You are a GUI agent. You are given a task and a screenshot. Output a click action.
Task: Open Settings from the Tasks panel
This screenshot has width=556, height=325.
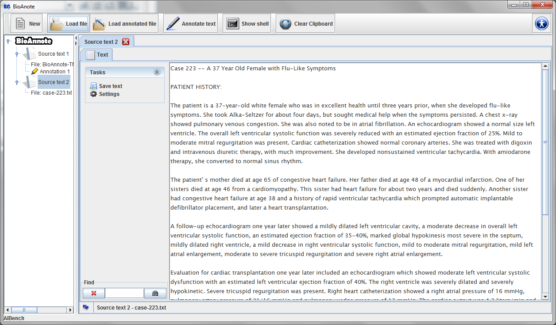tap(109, 94)
